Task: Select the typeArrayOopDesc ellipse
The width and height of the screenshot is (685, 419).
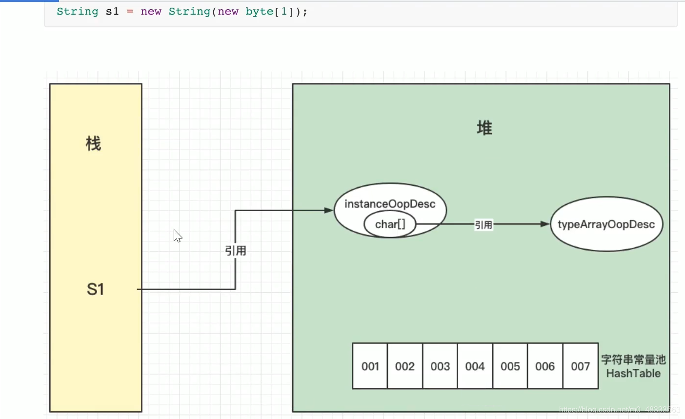Action: (x=606, y=224)
